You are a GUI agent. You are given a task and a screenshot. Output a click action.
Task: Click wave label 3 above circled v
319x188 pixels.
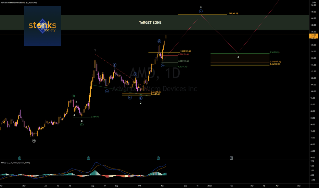point(201,7)
